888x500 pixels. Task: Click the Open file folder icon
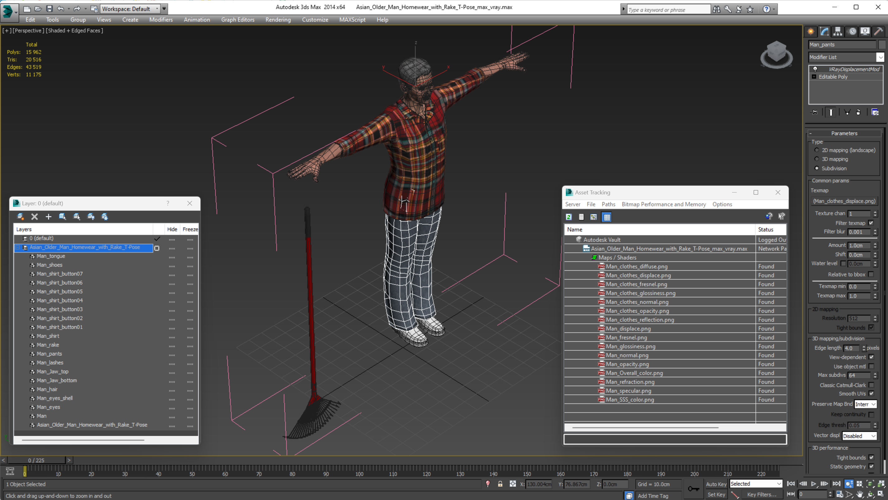(x=38, y=9)
